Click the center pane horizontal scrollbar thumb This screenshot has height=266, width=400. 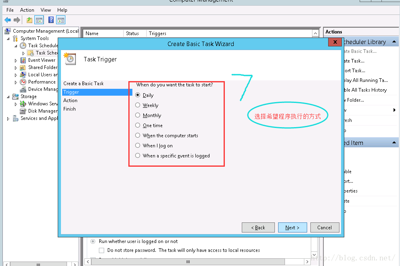(x=188, y=262)
